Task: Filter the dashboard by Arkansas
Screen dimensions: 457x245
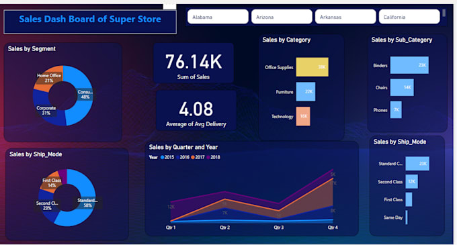Action: click(x=345, y=17)
